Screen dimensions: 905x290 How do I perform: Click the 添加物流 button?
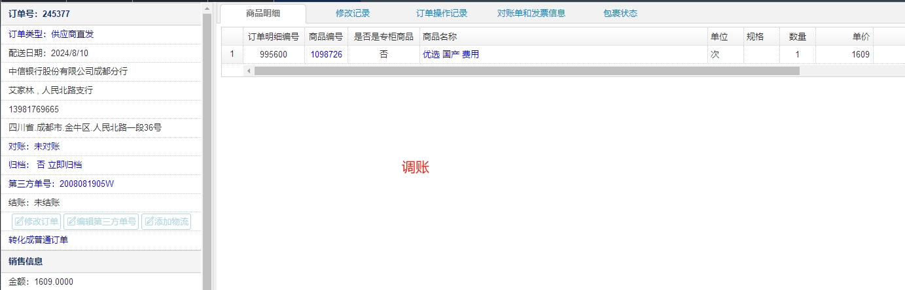click(166, 221)
